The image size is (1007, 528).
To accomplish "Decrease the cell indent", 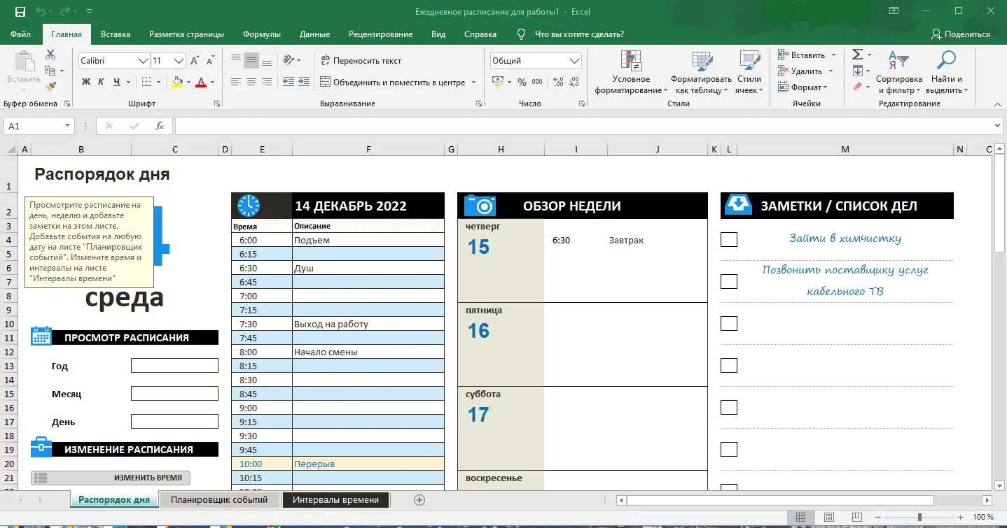I will tap(287, 82).
